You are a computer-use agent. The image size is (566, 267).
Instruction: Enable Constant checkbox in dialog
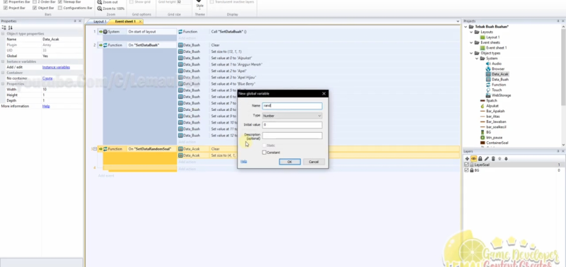pyautogui.click(x=264, y=153)
